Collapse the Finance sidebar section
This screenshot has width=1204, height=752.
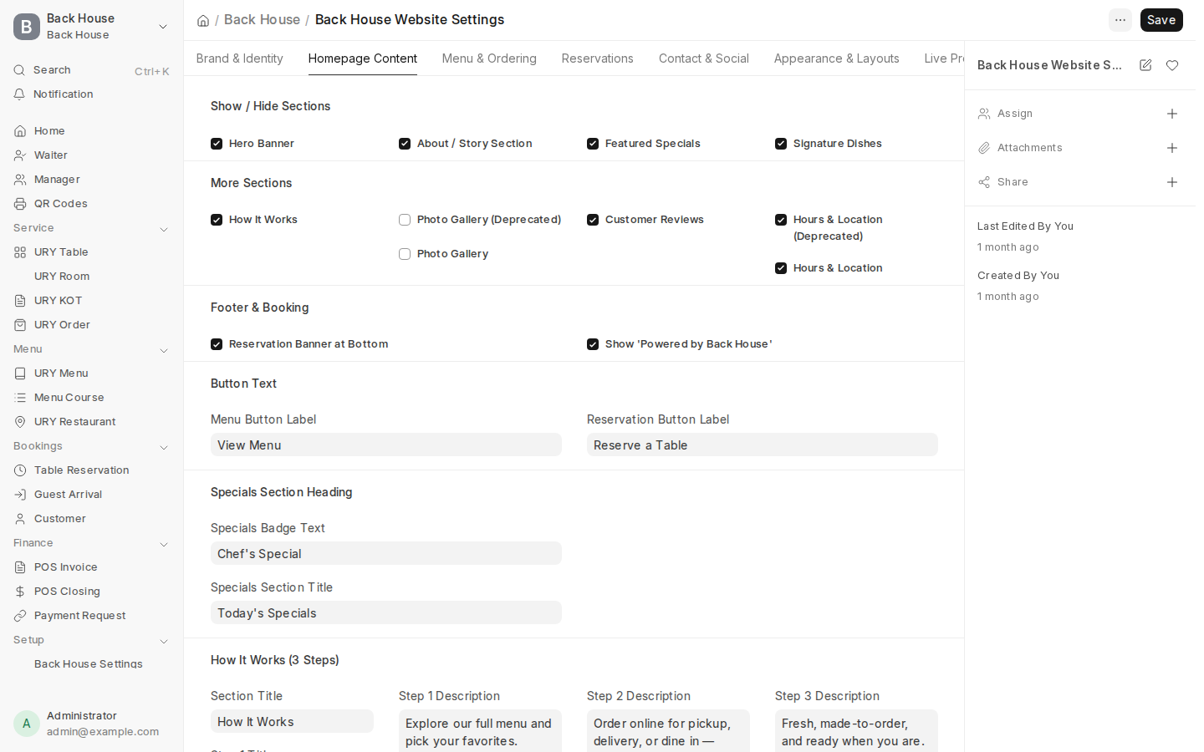point(164,544)
